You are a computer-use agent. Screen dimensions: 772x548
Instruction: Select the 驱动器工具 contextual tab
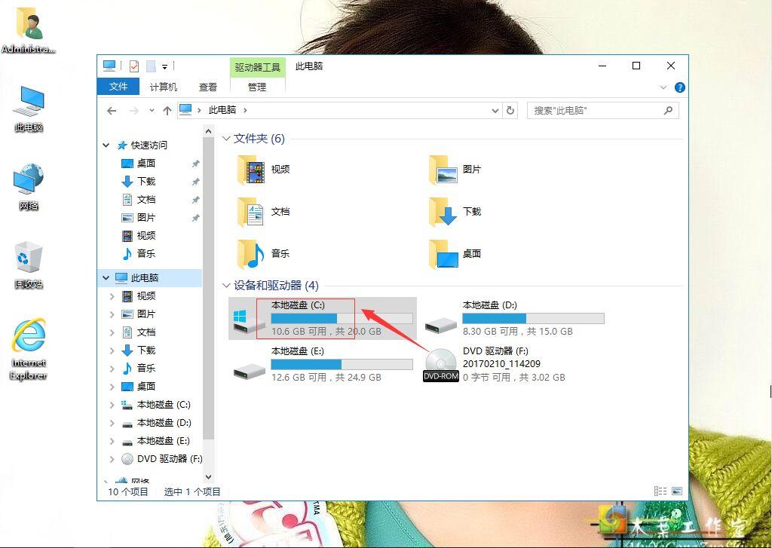[x=258, y=67]
